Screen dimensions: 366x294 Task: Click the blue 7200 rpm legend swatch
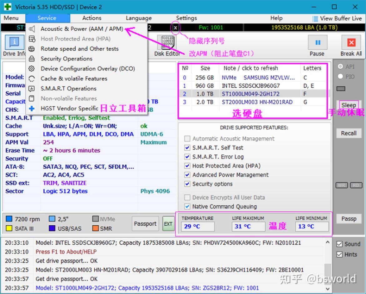[x=9, y=219]
